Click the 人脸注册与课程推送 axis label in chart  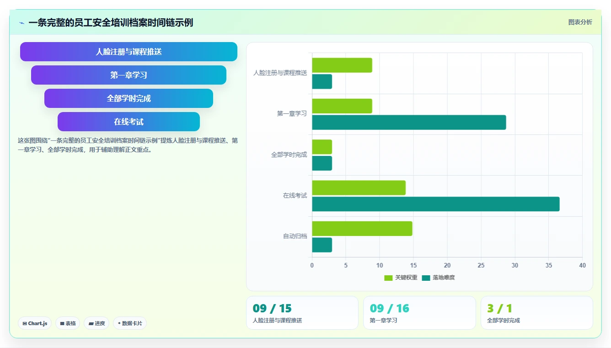pos(280,73)
